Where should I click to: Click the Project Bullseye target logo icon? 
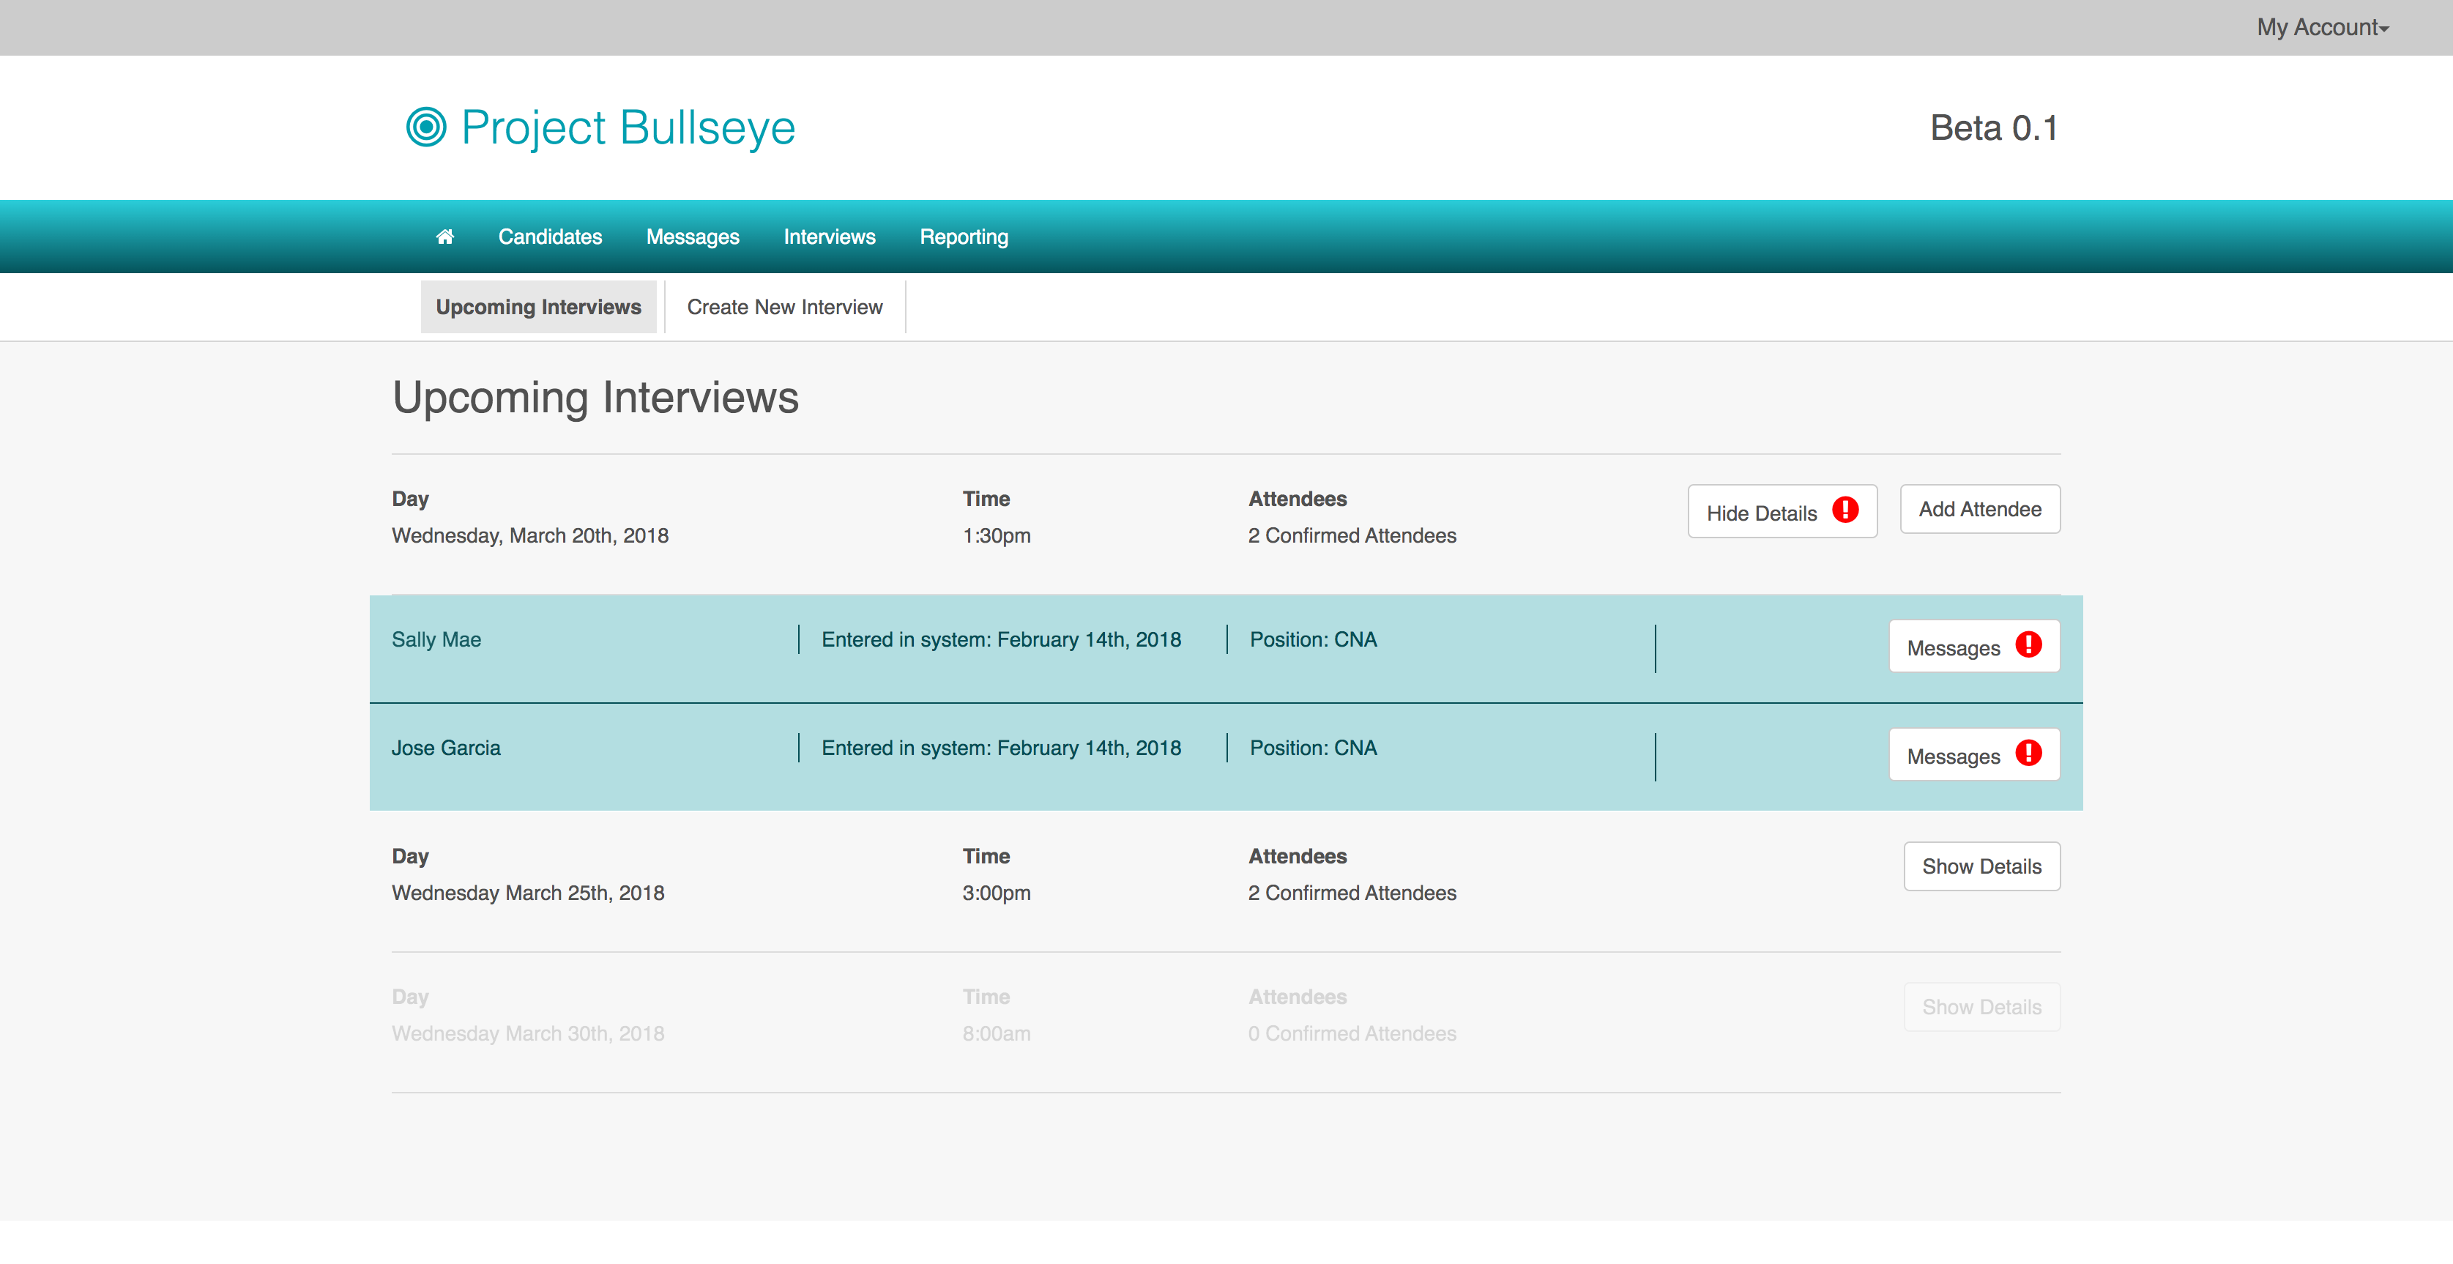425,127
